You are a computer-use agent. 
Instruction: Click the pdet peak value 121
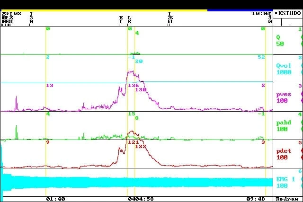point(133,142)
